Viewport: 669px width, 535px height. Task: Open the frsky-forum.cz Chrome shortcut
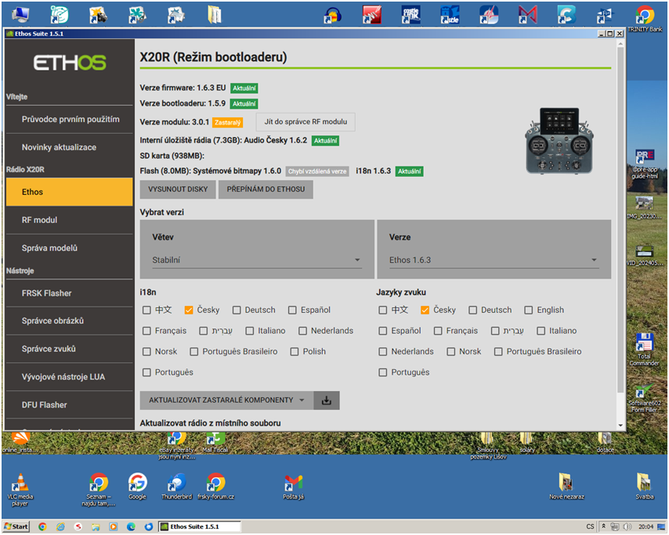coord(215,483)
